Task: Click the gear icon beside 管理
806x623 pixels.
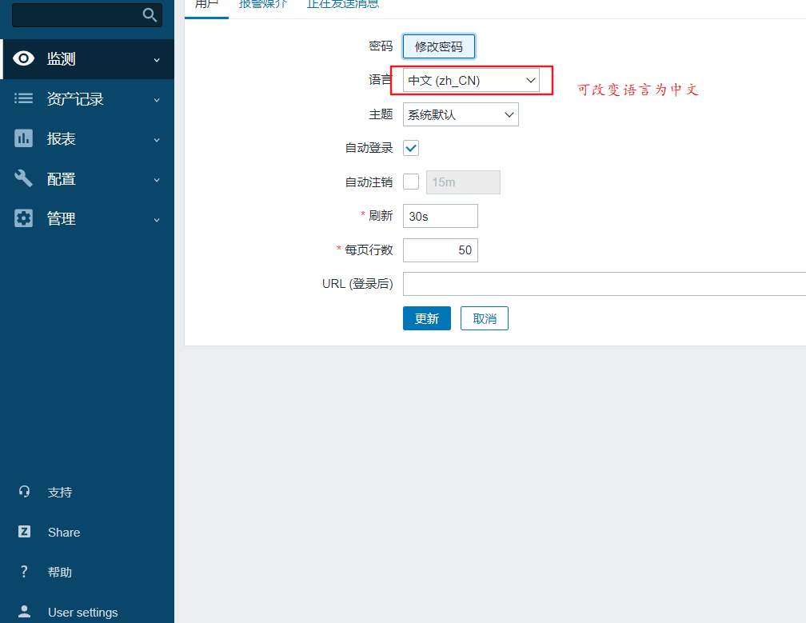Action: tap(23, 218)
